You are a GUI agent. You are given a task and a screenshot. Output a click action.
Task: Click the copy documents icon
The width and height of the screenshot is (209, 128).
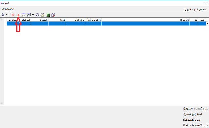coord(53,15)
